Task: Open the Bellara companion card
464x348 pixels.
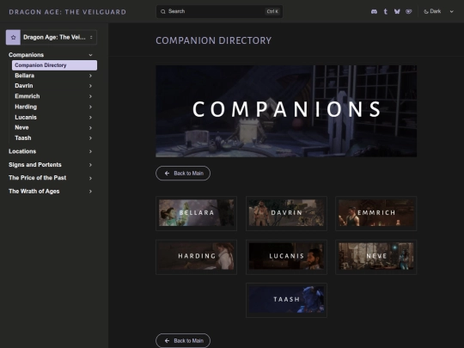Action: click(196, 213)
